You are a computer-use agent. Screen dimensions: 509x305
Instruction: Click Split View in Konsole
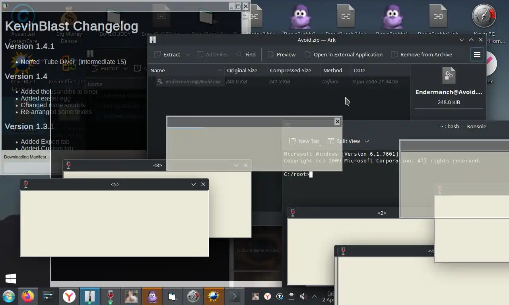click(344, 141)
